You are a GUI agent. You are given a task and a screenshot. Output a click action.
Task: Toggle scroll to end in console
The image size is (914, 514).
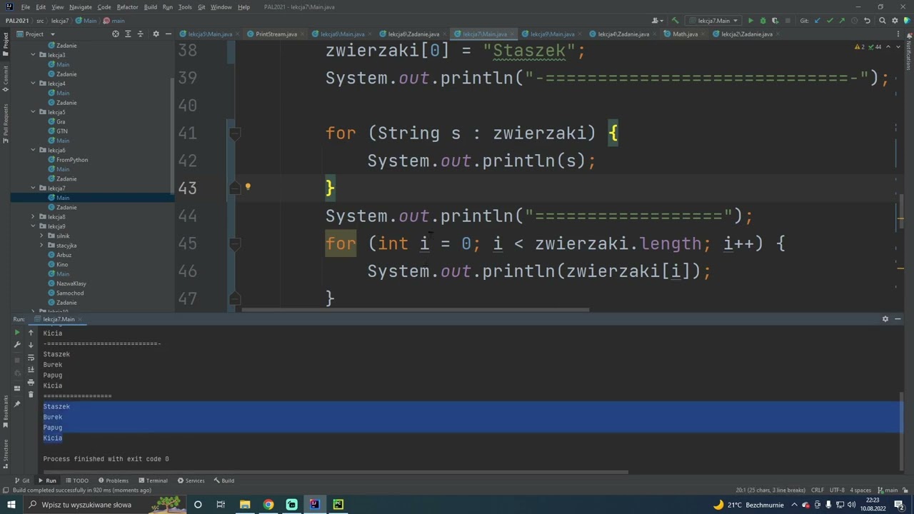[31, 369]
